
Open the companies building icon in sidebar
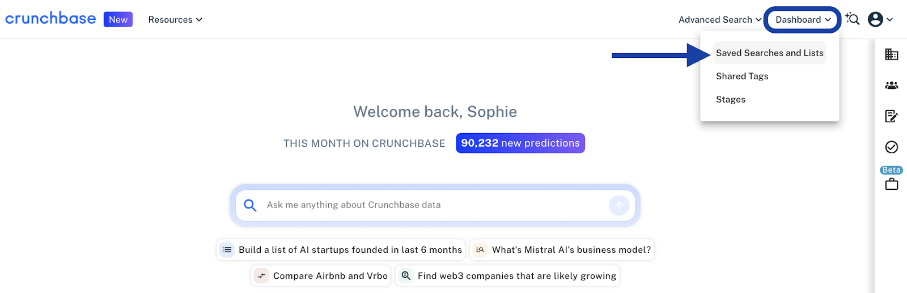point(891,54)
